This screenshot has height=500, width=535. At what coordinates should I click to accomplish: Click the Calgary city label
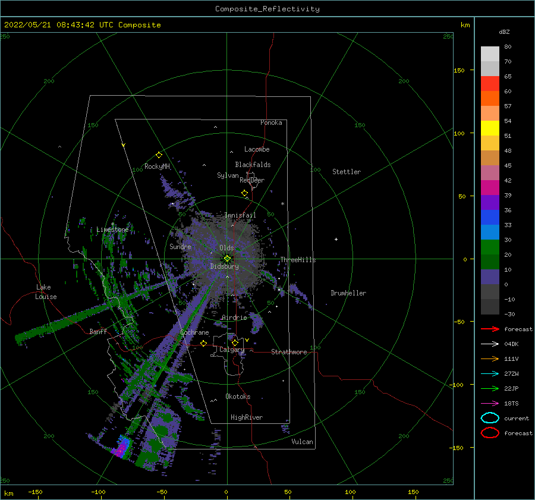tap(232, 350)
